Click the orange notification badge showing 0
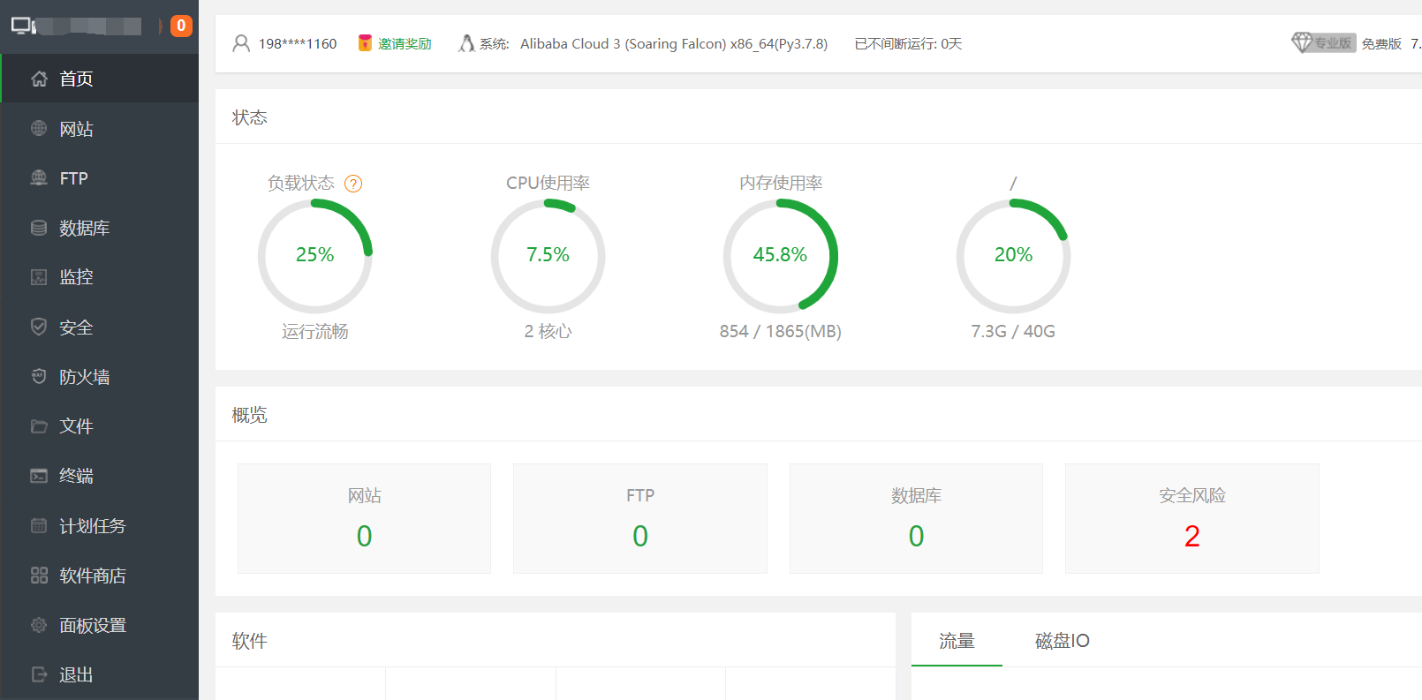 click(181, 26)
